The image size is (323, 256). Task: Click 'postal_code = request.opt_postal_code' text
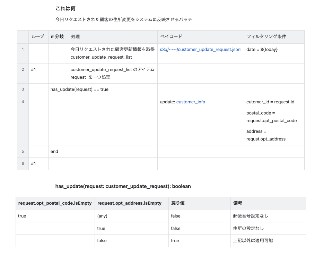[271, 117]
